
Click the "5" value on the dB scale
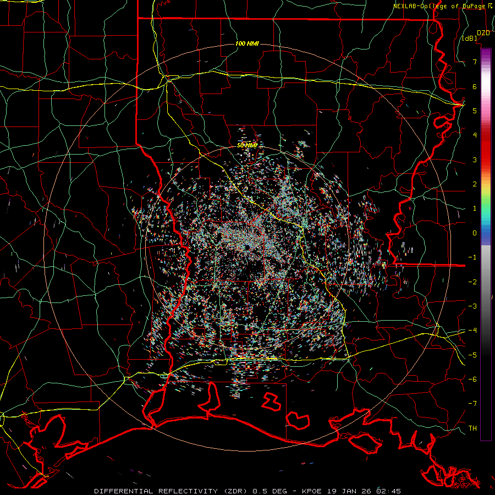(475, 111)
